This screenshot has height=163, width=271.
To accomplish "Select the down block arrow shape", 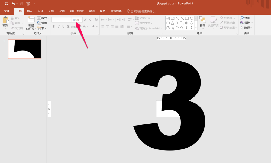I will pos(192,23).
